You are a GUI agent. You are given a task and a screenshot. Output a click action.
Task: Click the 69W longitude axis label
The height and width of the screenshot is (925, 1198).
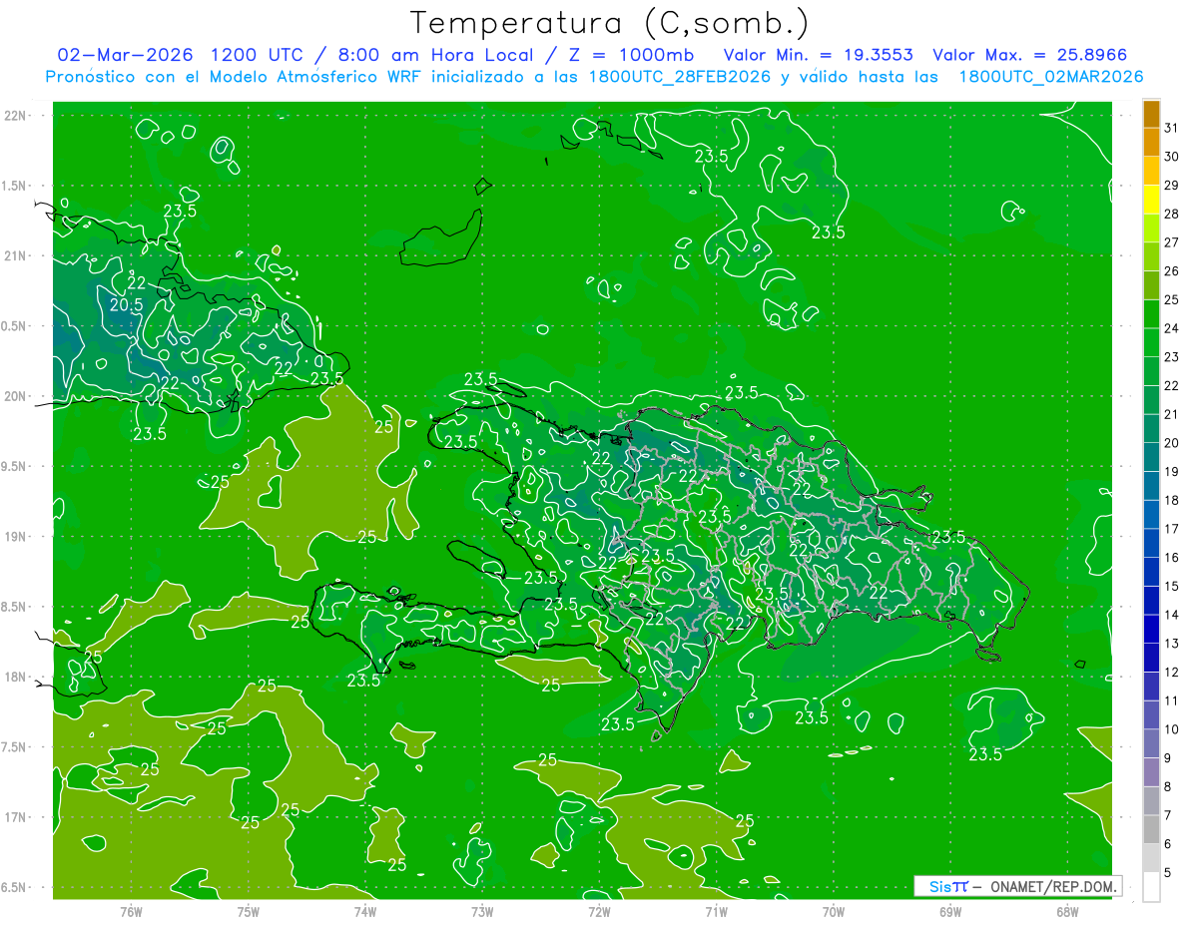tap(949, 912)
